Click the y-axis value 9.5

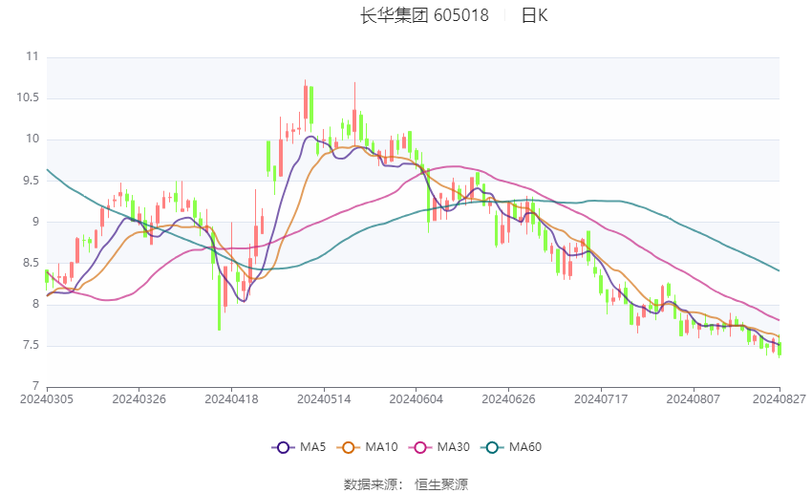pyautogui.click(x=31, y=181)
